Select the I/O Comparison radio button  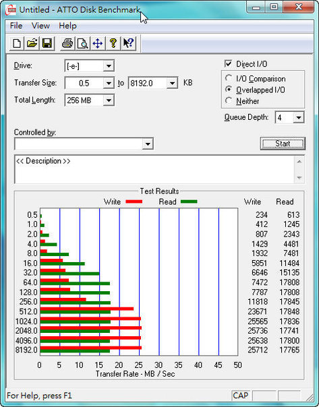coord(229,78)
